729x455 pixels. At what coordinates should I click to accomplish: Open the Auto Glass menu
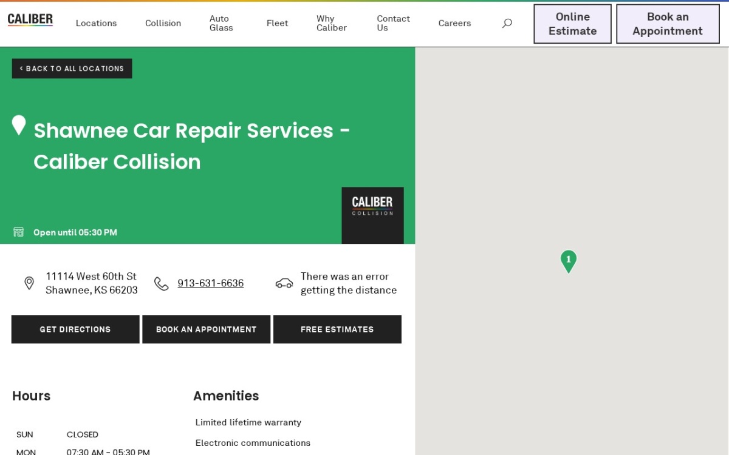[221, 23]
